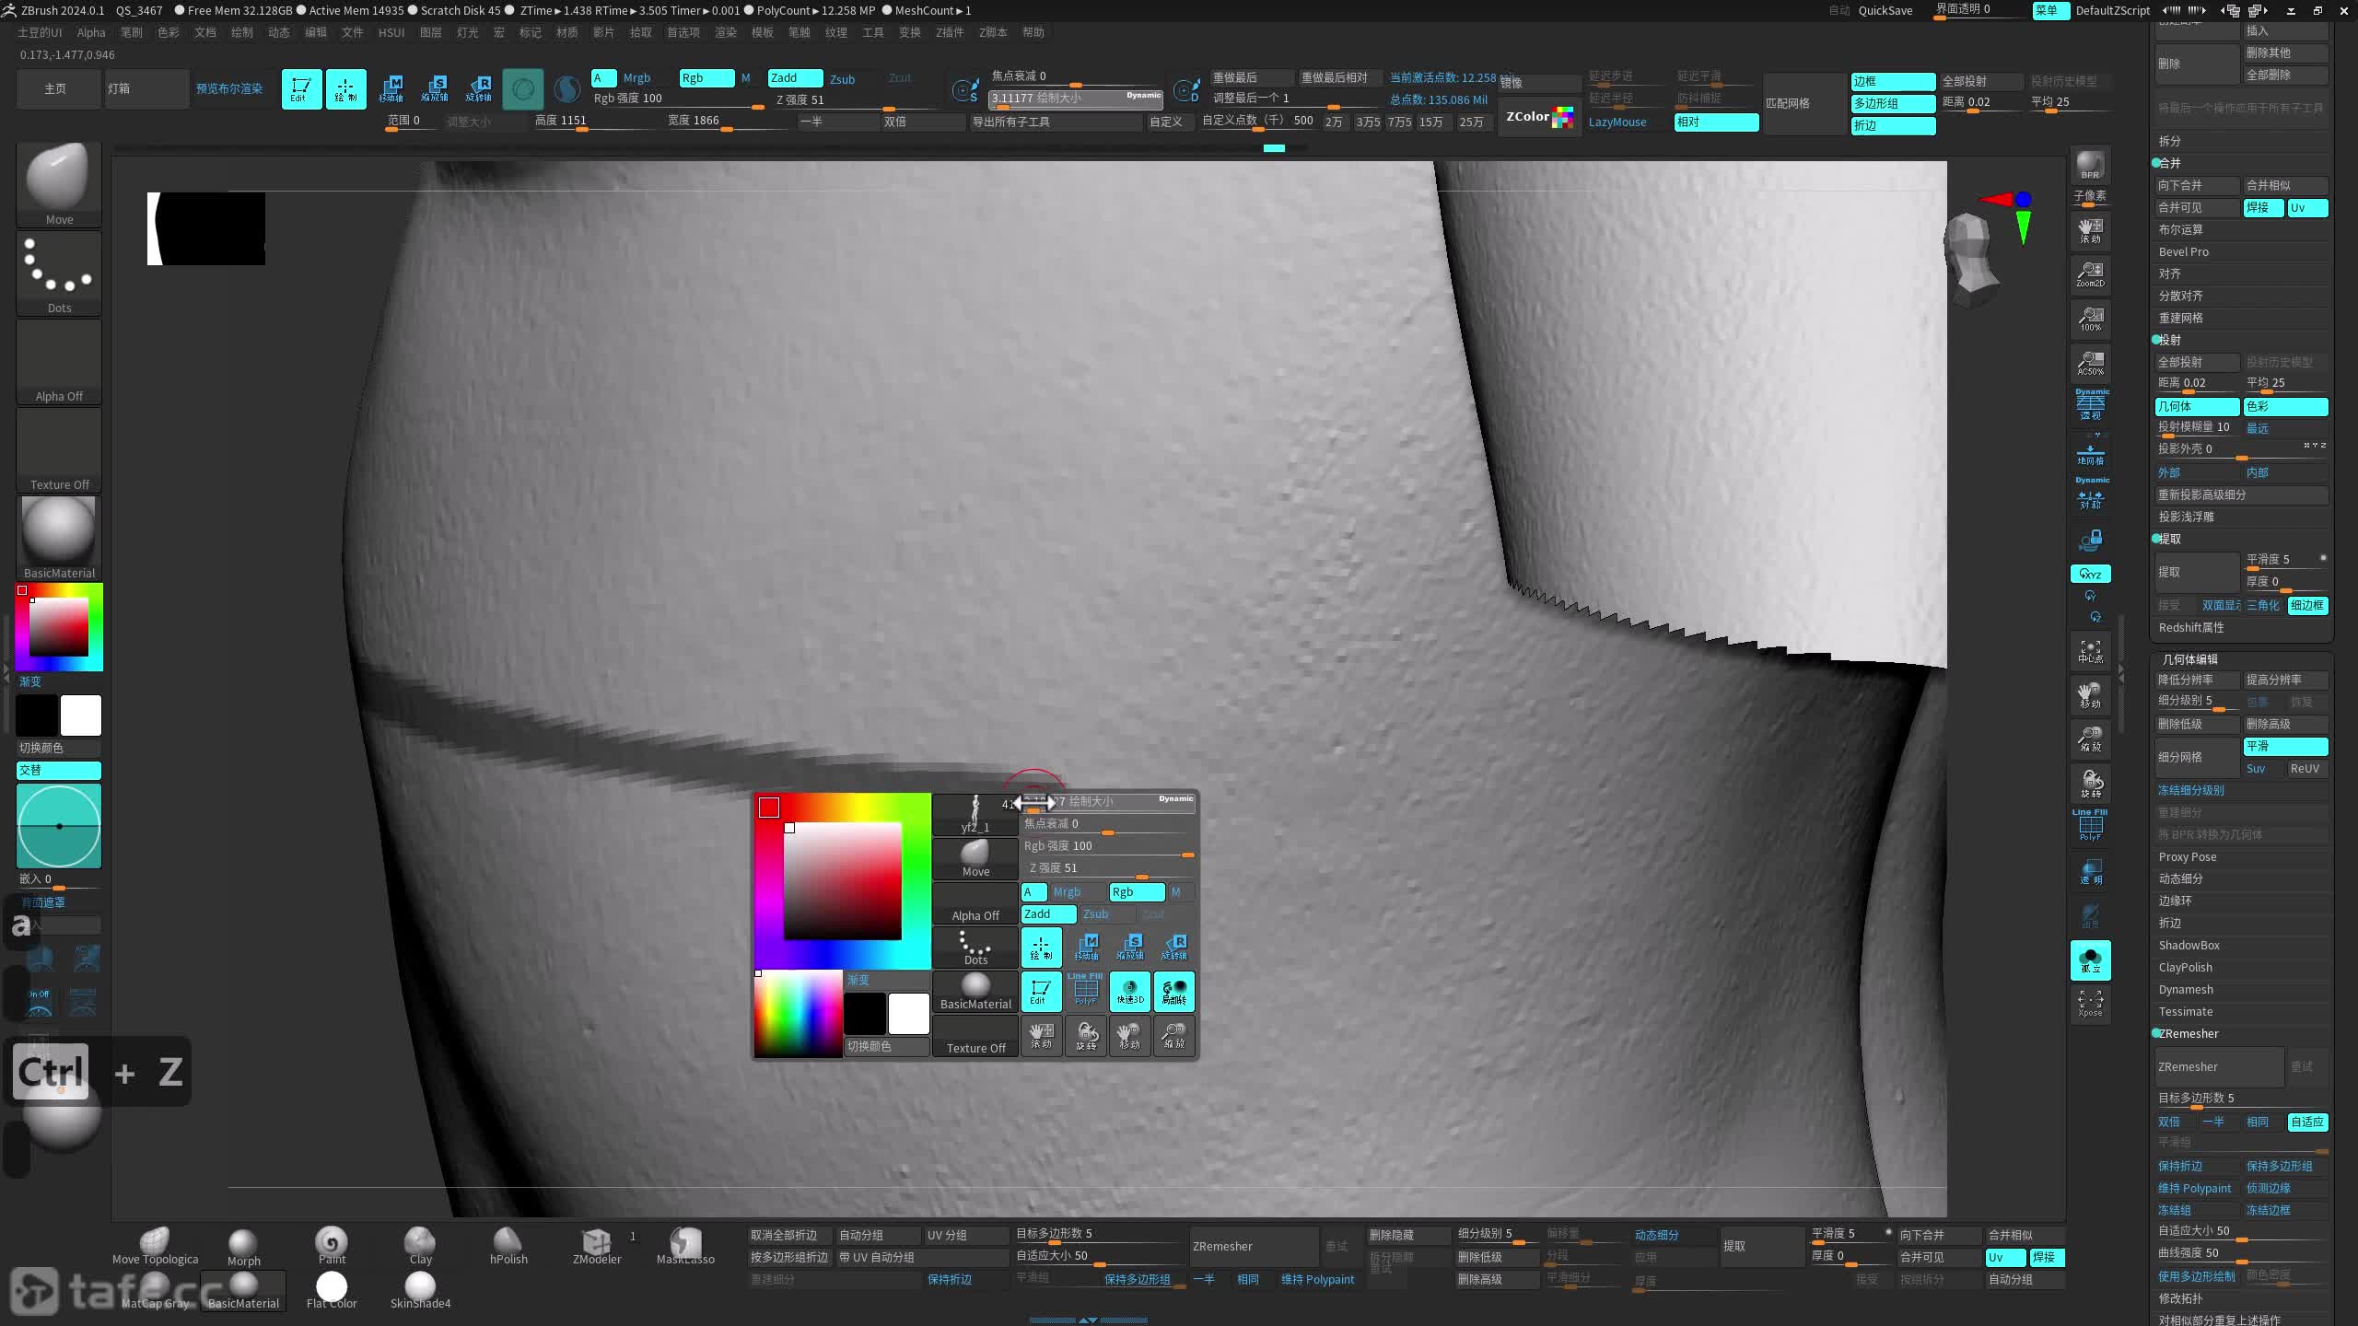
Task: Select the 移动轴 move gizmo in top toolbar
Action: point(391,89)
